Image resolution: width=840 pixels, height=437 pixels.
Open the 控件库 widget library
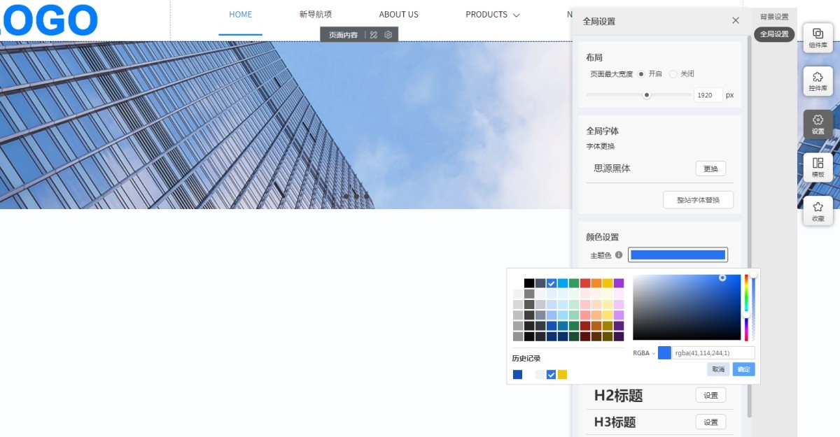click(818, 81)
